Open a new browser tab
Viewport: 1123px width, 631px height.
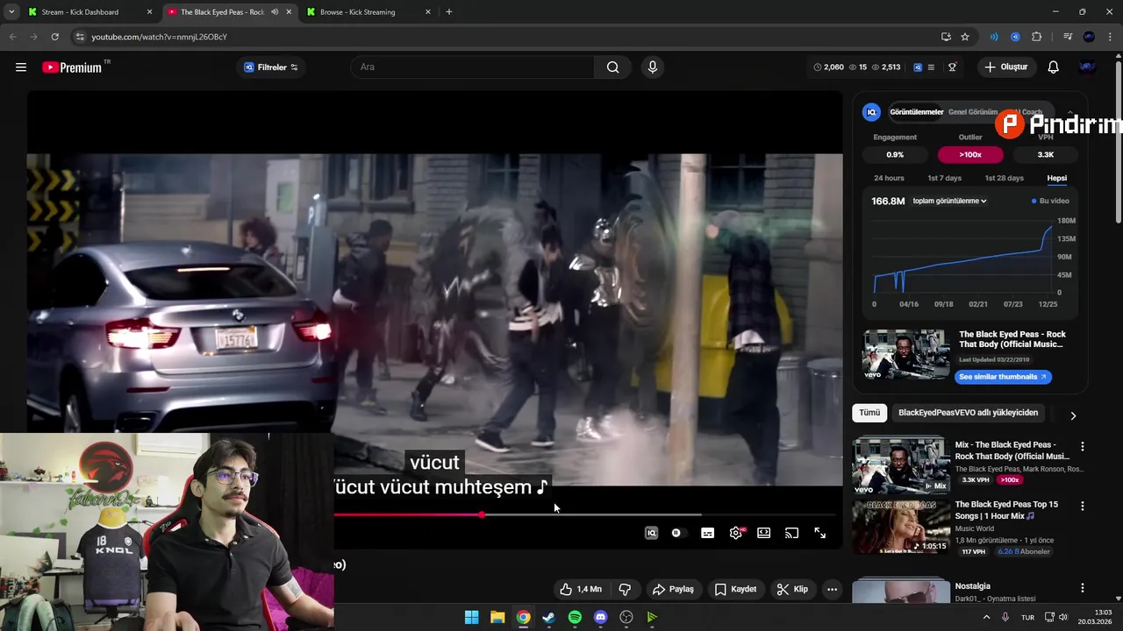[449, 12]
